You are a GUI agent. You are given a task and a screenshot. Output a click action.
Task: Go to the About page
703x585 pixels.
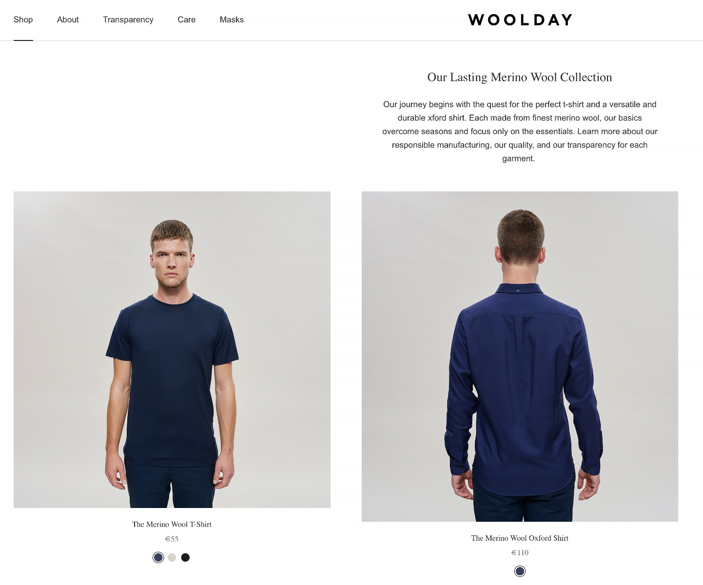(x=68, y=19)
